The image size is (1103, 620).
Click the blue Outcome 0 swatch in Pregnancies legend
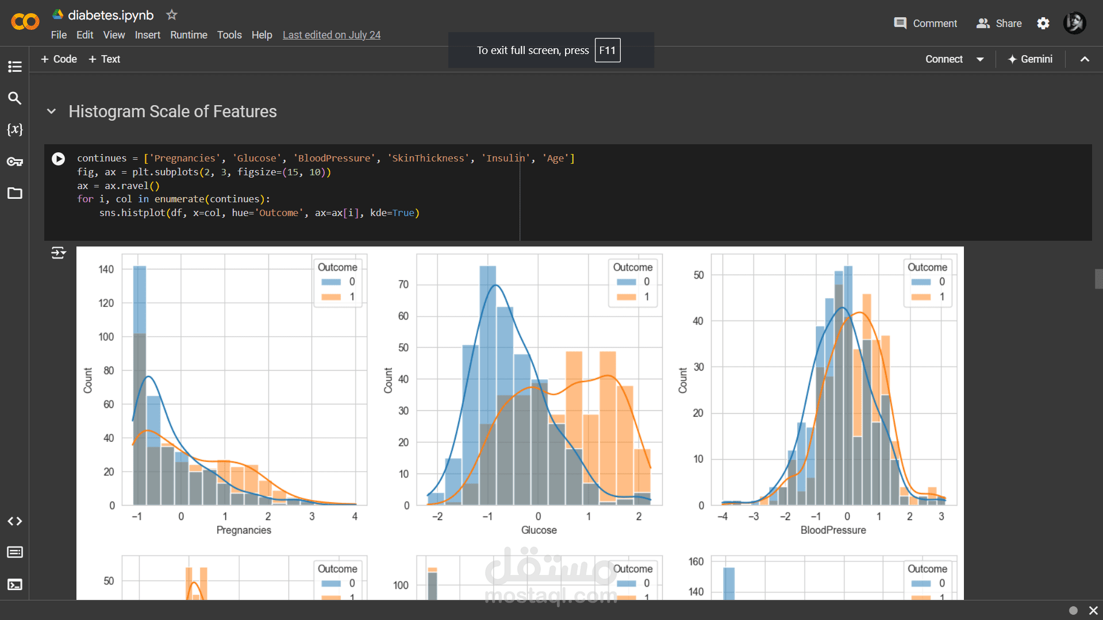[x=331, y=282]
